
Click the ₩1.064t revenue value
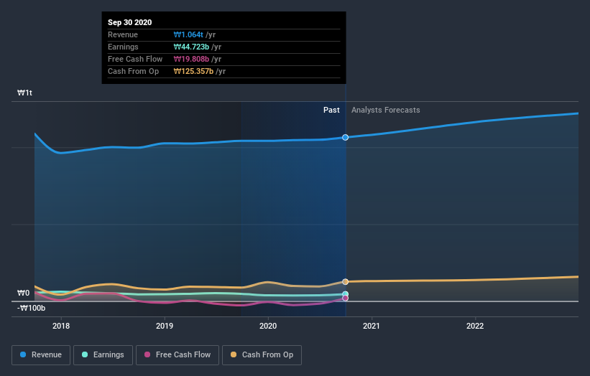coord(188,34)
